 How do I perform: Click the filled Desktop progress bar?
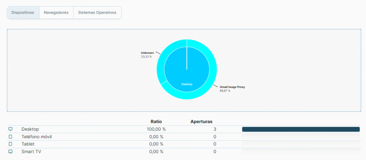[301, 129]
